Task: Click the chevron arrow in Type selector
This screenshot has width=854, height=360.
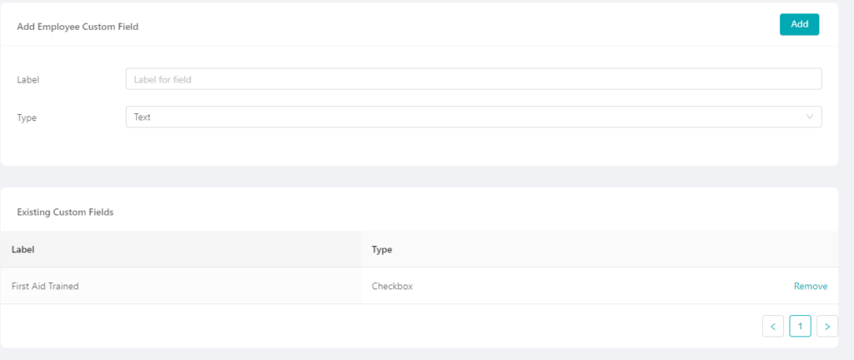Action: coord(809,117)
